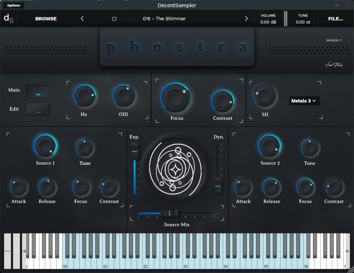This screenshot has width=354, height=273.
Task: Click the SII knob
Action: 265,96
